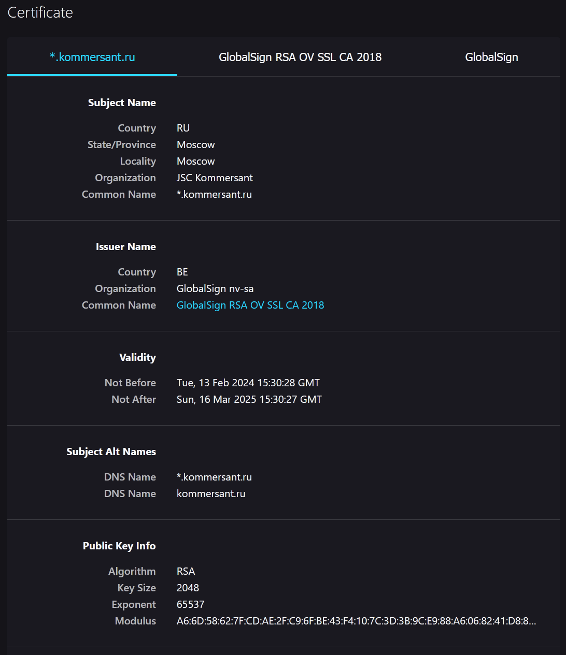
Task: Click the RSA algorithm value
Action: 186,571
